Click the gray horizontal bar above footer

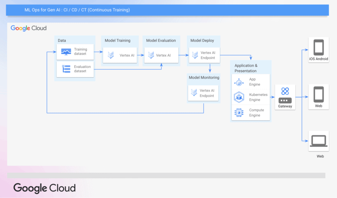[166, 175]
